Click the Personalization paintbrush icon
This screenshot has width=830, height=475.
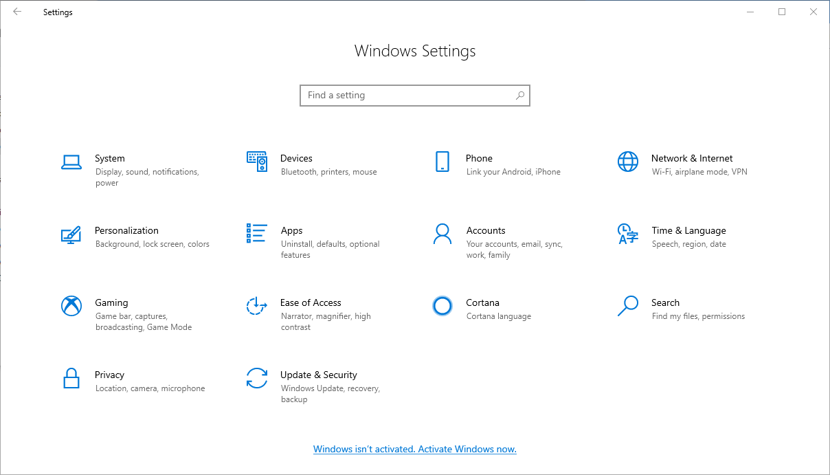71,234
